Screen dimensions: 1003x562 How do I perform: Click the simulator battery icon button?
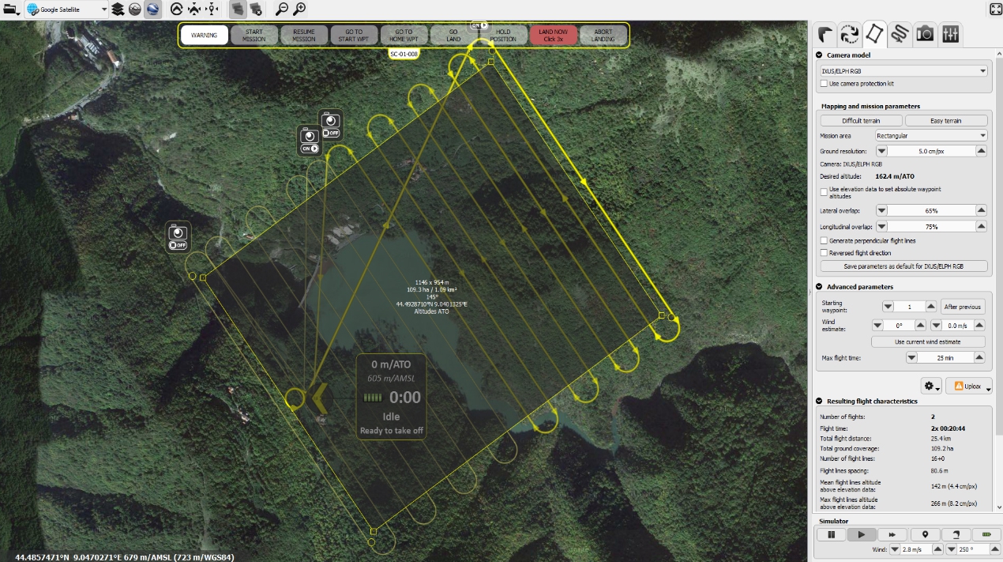pyautogui.click(x=986, y=534)
